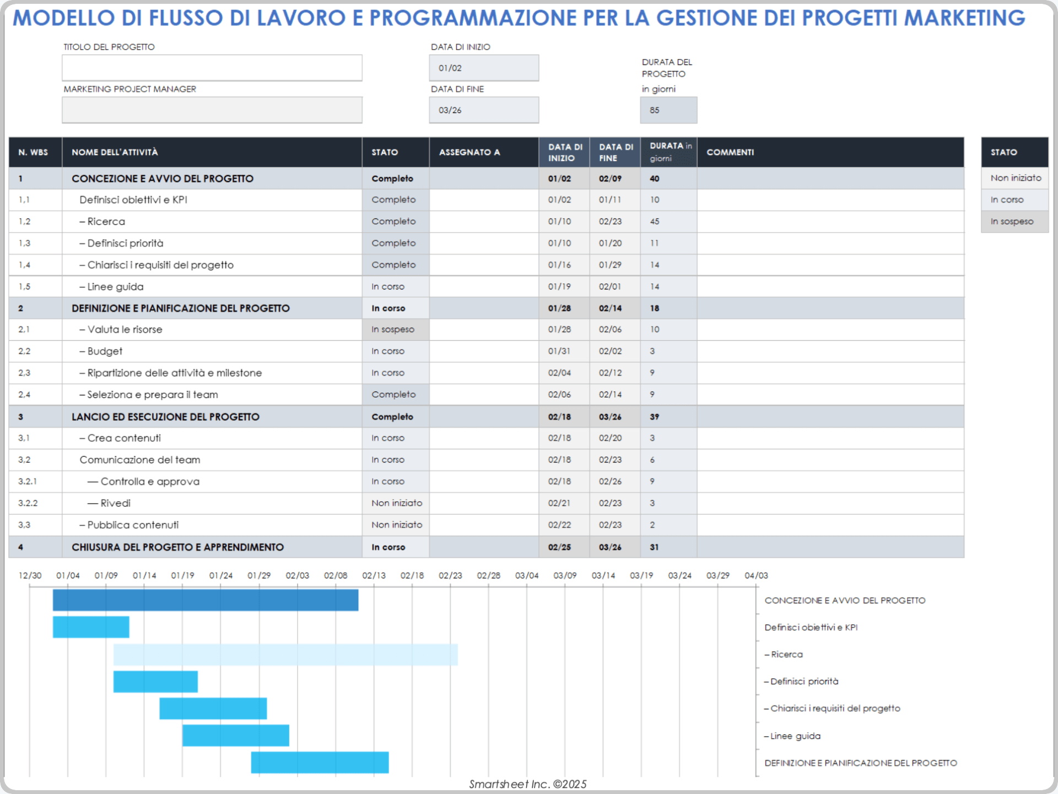Click start date 02/21 for Rivedi

[564, 503]
